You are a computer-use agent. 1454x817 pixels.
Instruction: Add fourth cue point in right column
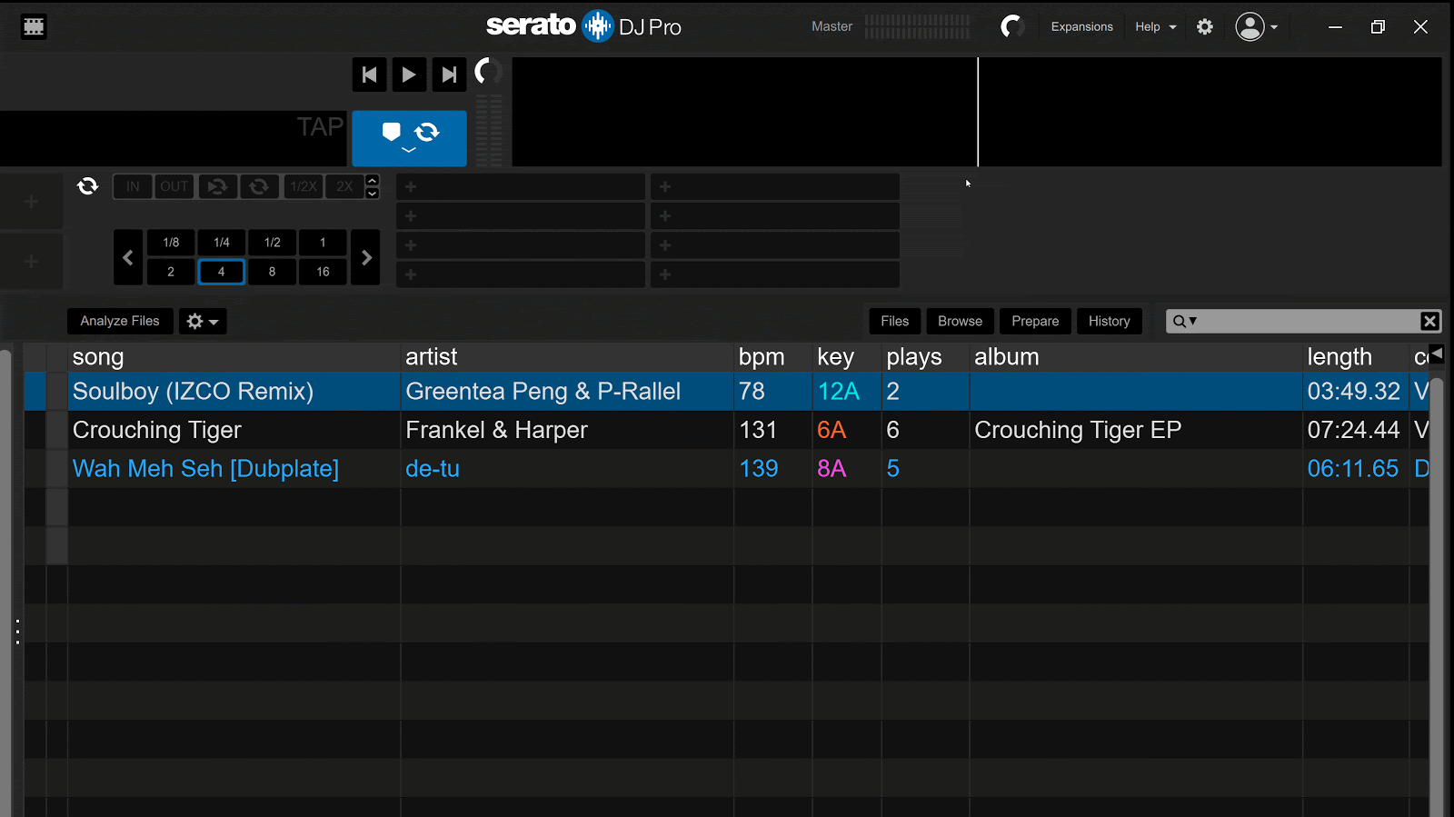click(775, 274)
